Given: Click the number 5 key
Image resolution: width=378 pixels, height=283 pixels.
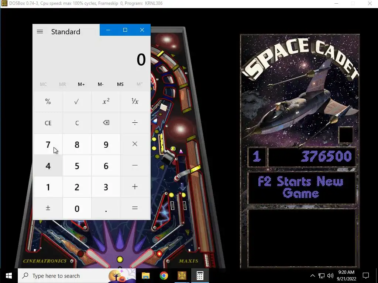Looking at the screenshot, I should point(77,165).
